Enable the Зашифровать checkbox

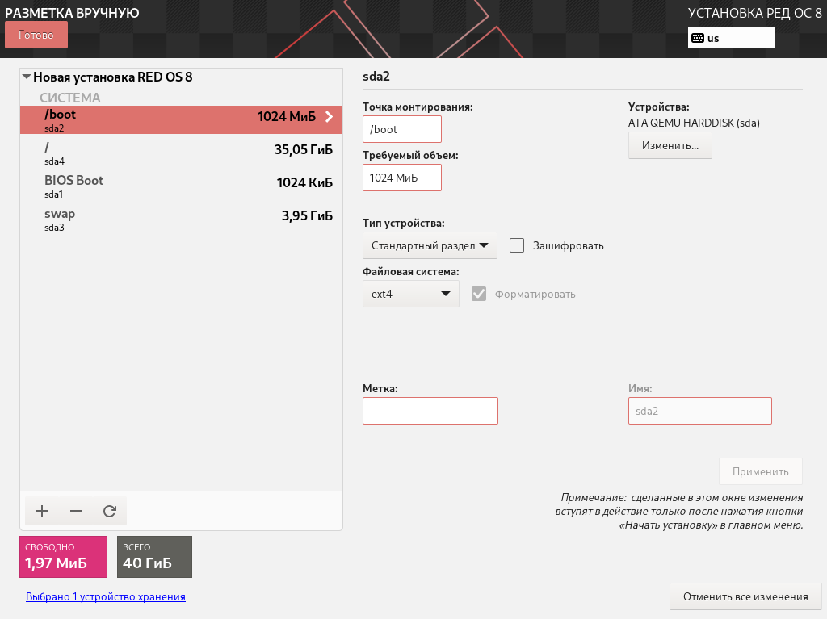coord(517,245)
